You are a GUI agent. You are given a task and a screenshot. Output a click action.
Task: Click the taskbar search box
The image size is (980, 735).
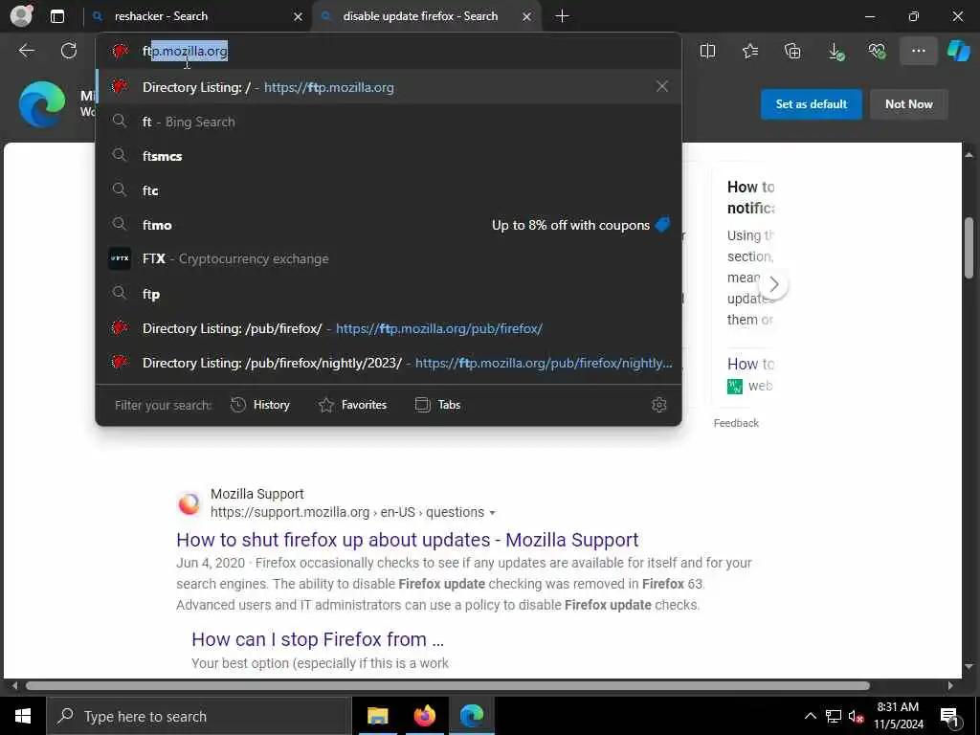pos(199,716)
